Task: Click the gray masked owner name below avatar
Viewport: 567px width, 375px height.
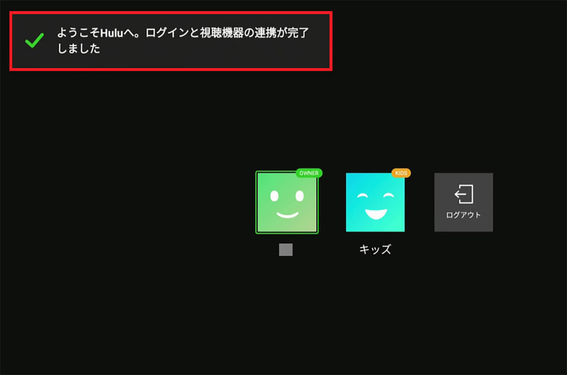Action: [286, 249]
